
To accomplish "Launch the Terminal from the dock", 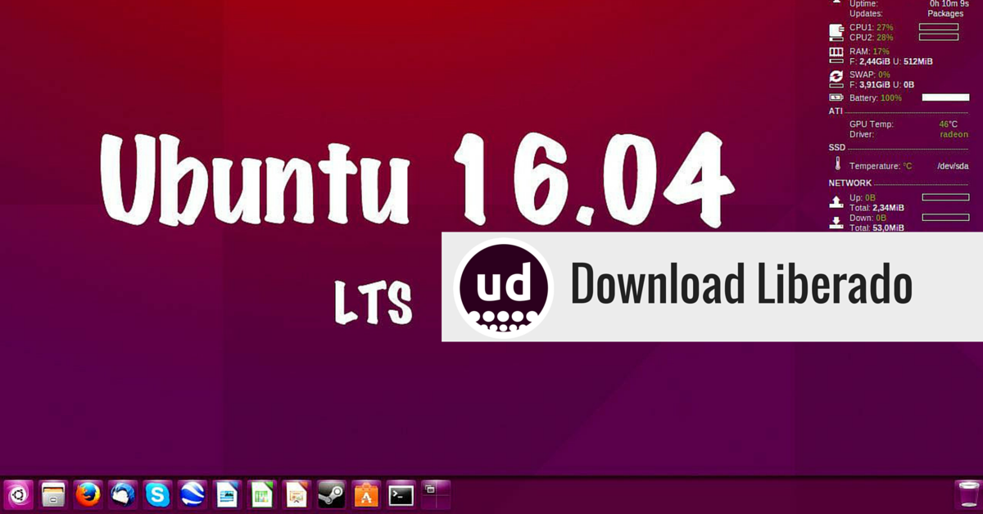I will point(401,495).
